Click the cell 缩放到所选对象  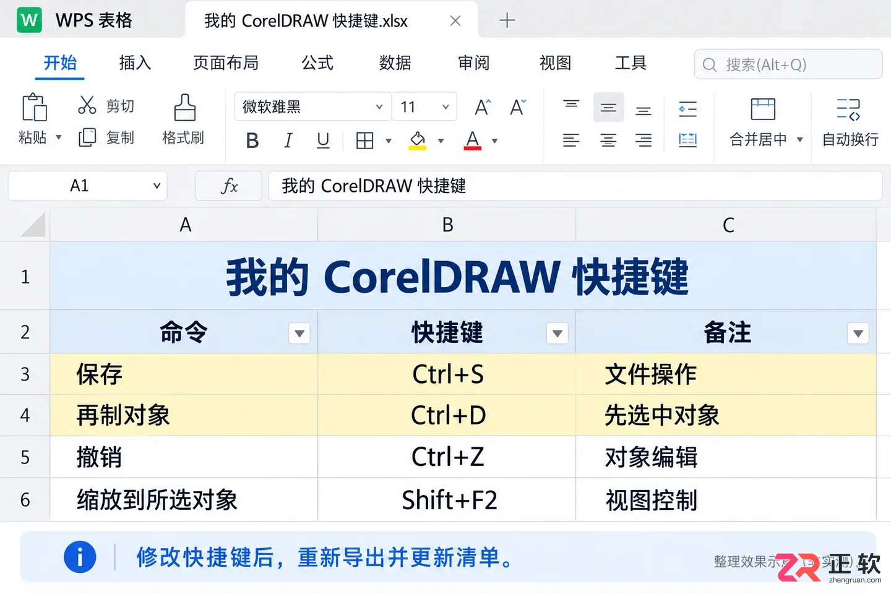184,499
